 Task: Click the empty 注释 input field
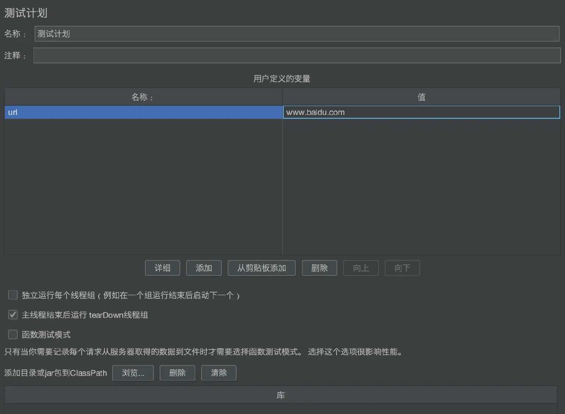click(x=296, y=55)
